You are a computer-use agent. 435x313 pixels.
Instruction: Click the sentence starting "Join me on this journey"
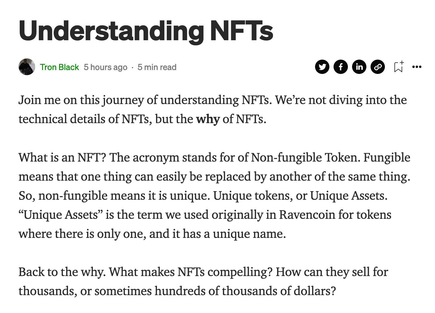145,100
